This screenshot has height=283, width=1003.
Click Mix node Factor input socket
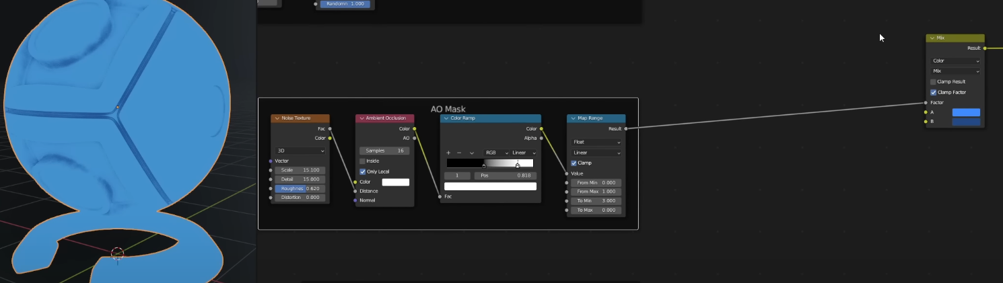(926, 103)
